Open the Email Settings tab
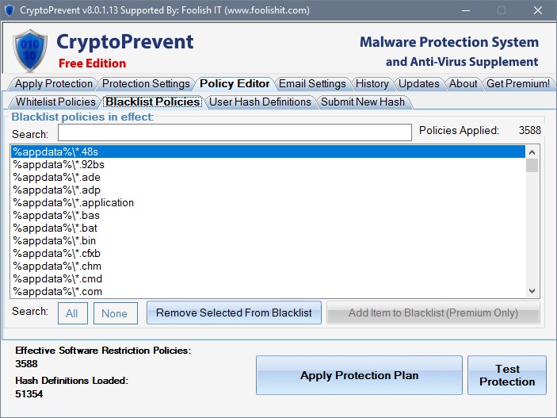This screenshot has height=418, width=557. (x=312, y=83)
